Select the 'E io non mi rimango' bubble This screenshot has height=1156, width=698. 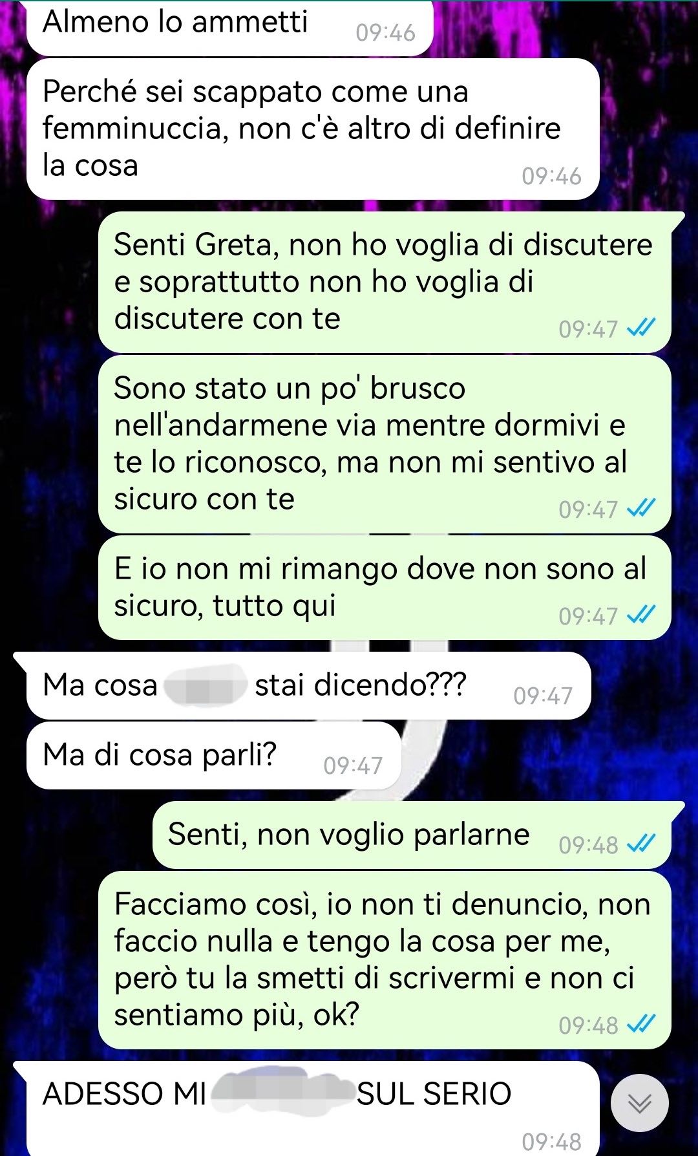coord(385,588)
